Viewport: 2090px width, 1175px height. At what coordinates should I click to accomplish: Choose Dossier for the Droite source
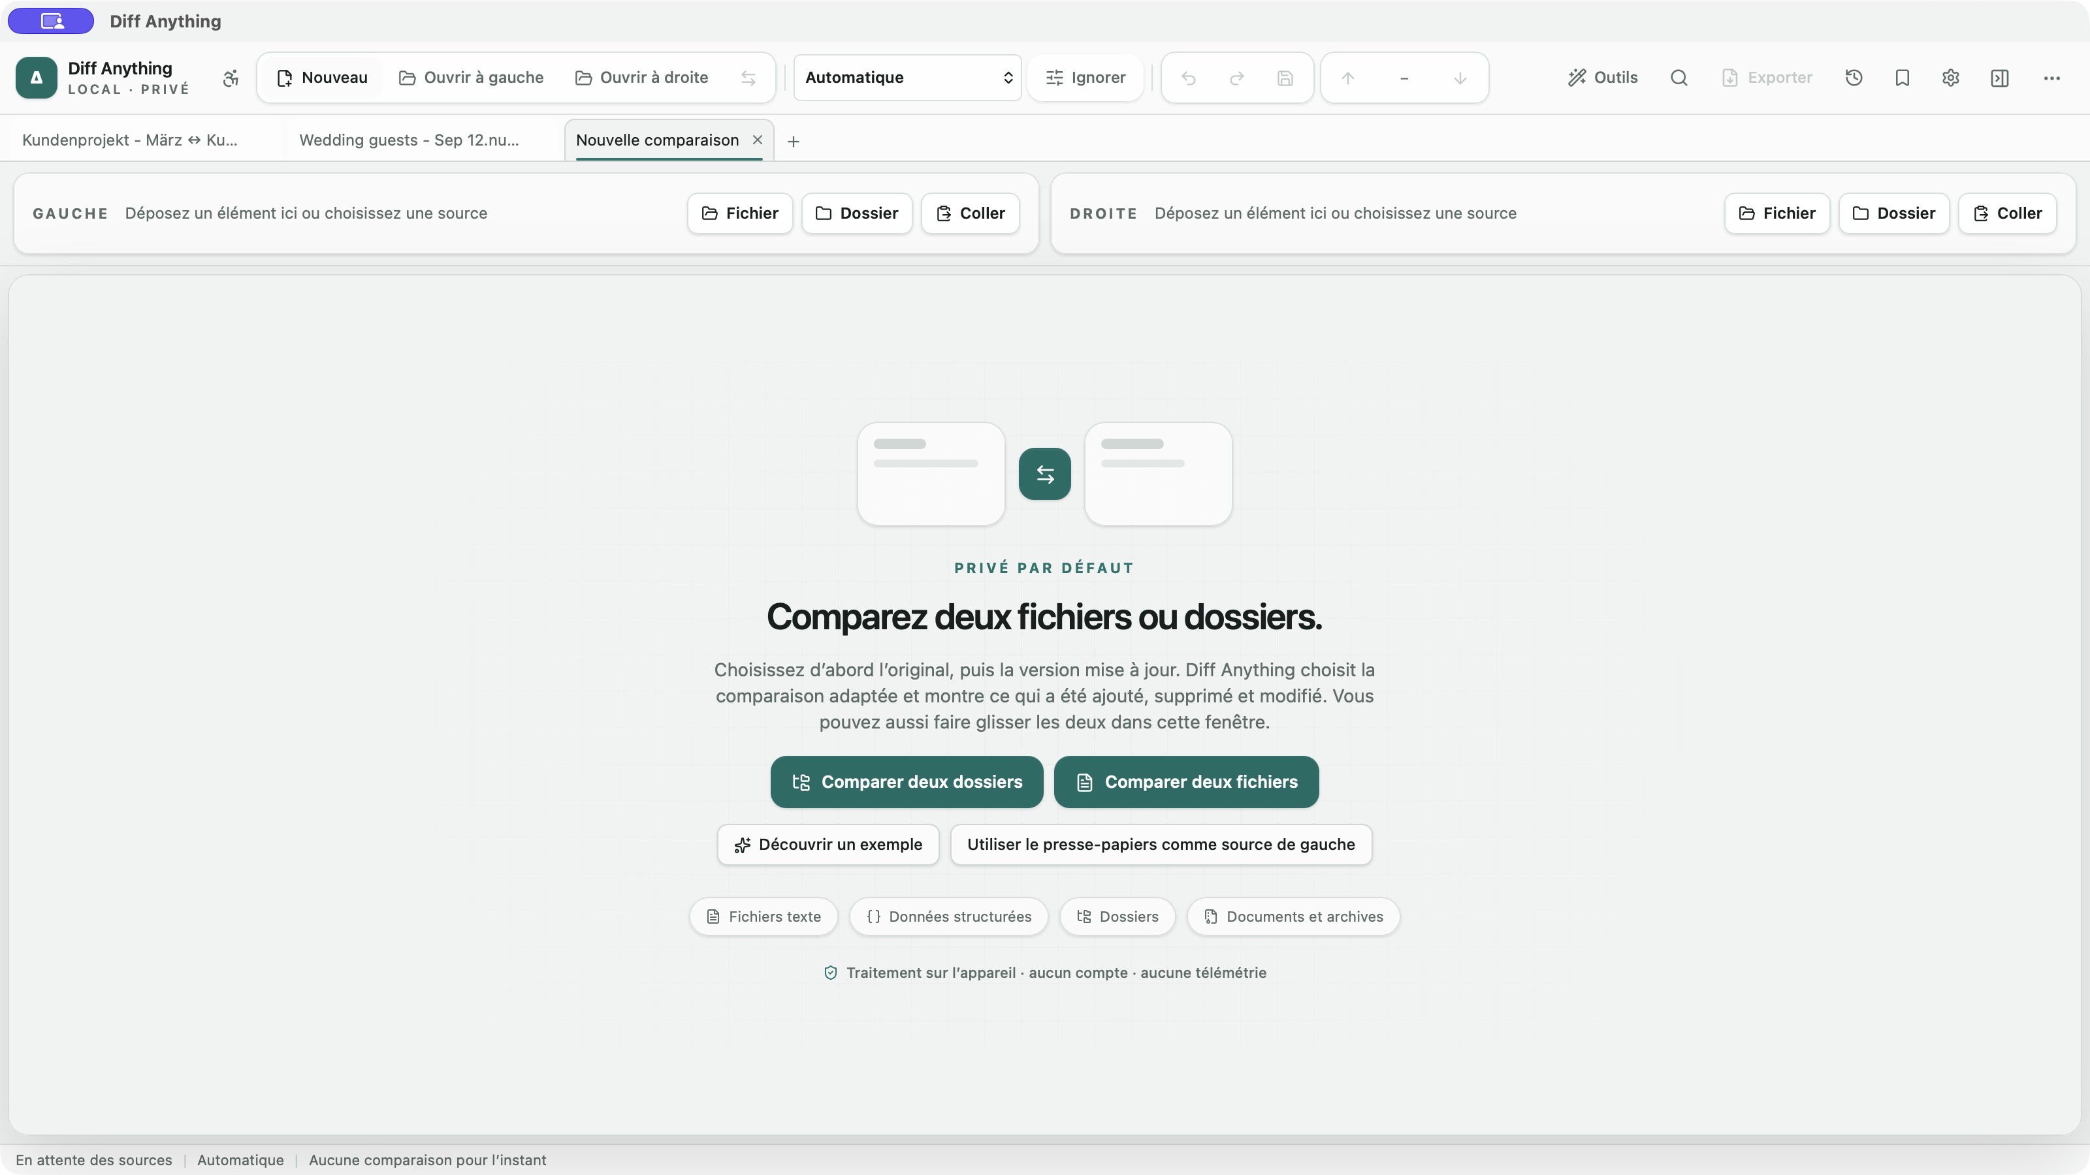[1893, 213]
